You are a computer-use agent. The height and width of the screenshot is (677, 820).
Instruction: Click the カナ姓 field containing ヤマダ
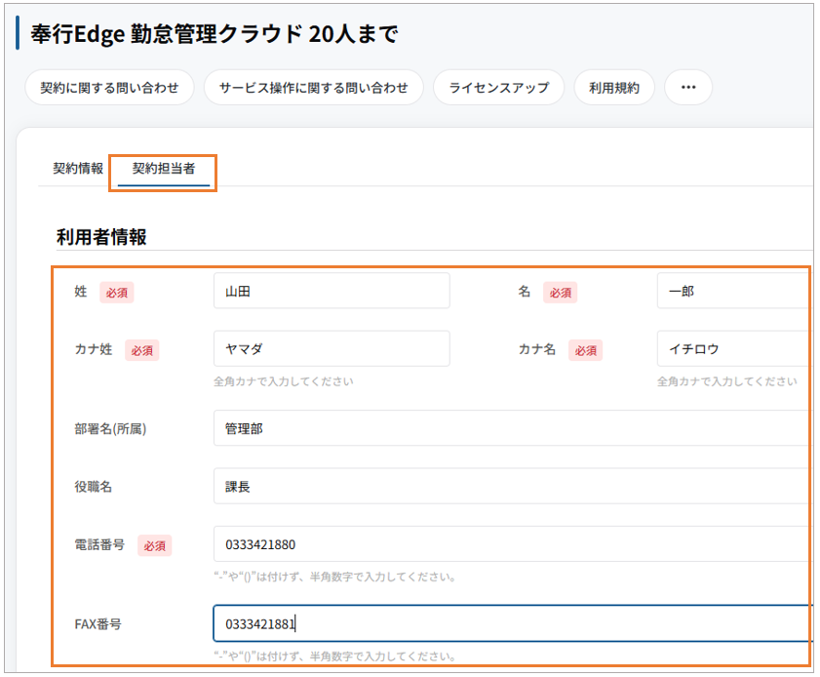coord(332,349)
